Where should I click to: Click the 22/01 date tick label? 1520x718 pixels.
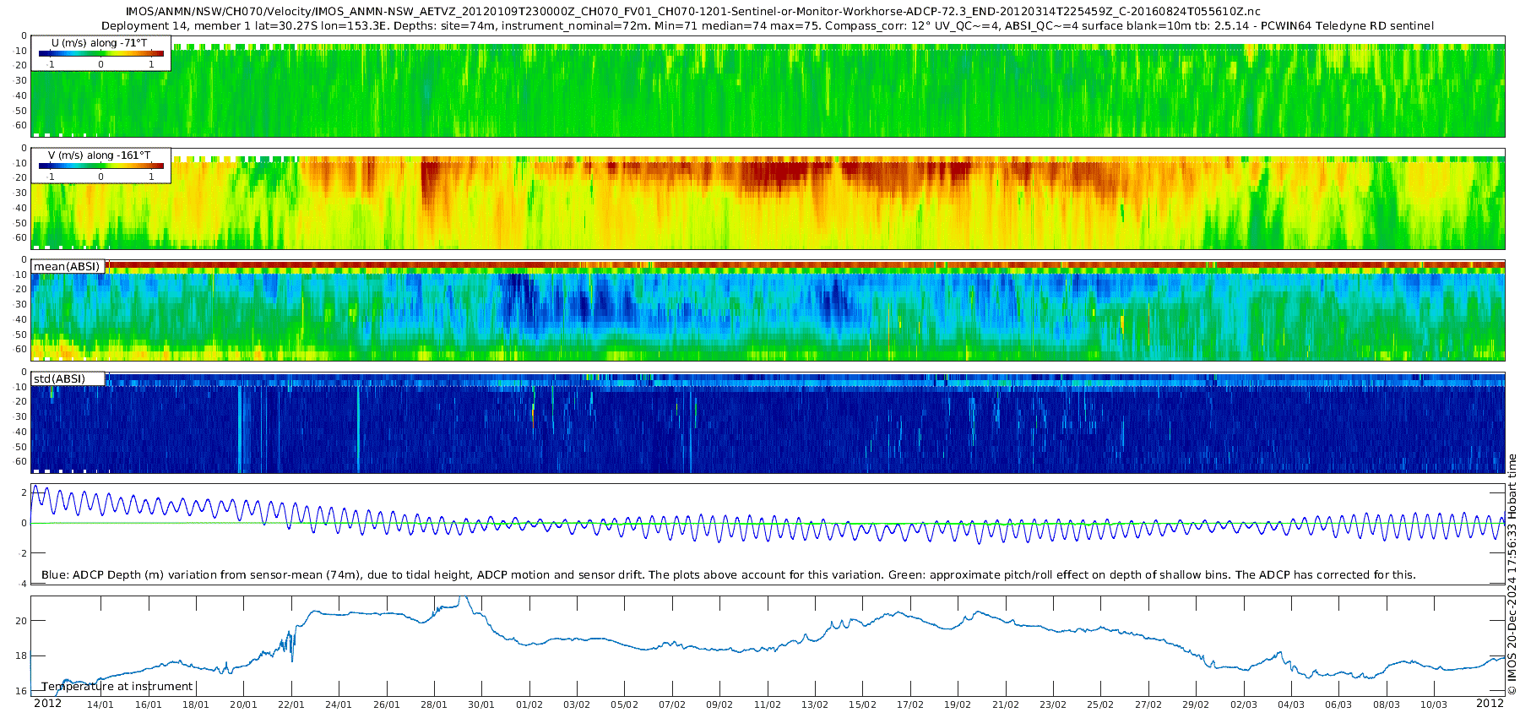[x=291, y=704]
